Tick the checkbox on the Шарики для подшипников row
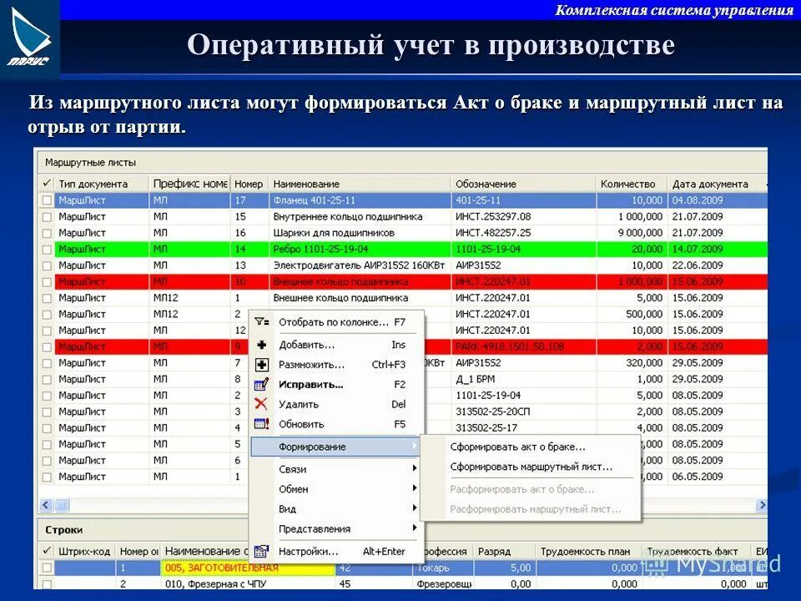This screenshot has height=601, width=801. click(x=48, y=232)
